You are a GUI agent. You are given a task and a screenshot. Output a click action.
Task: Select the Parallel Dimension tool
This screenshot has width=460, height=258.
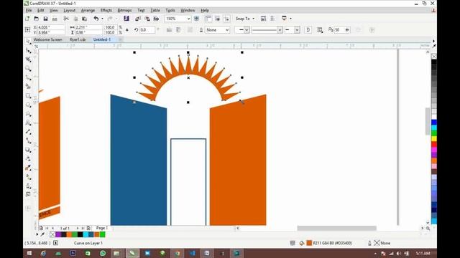(28, 132)
